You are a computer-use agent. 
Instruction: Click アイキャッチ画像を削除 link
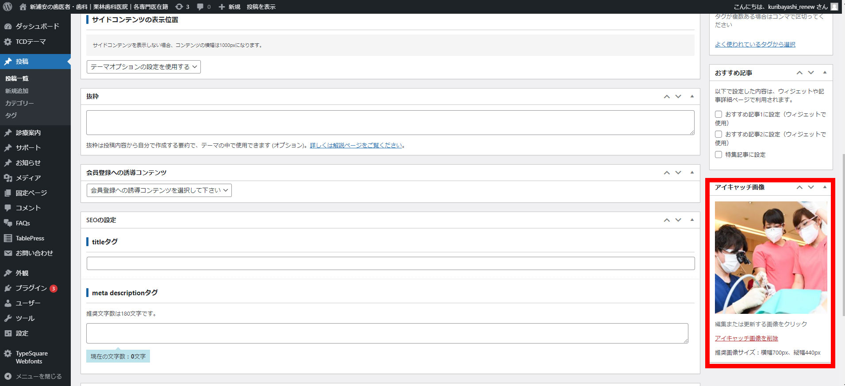(x=746, y=338)
